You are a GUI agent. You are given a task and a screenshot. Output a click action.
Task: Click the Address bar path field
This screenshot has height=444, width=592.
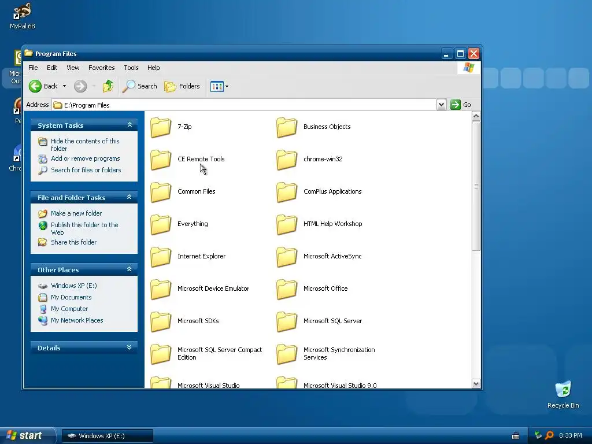(x=245, y=105)
